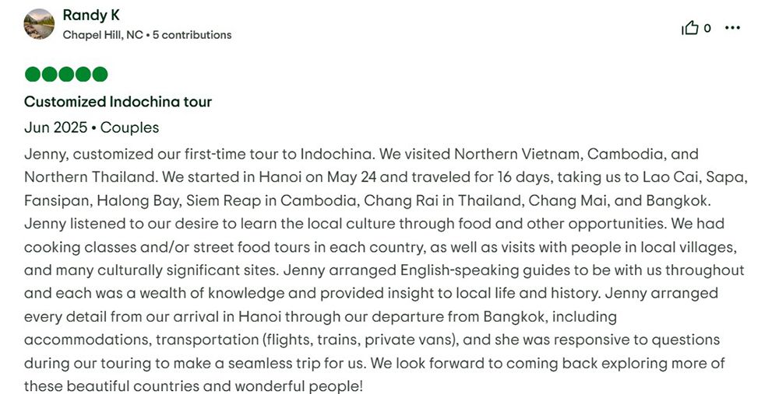Click the "Couples" trip type label

coord(129,127)
